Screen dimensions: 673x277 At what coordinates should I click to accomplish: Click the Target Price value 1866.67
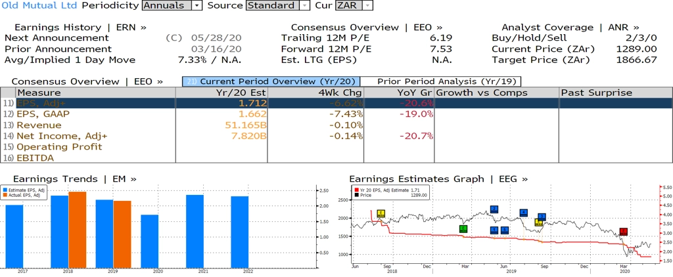[636, 60]
